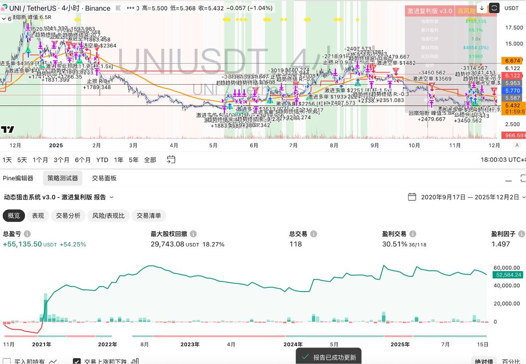Click the red 966.59 volume label
Viewport: 526px width, 364px height.
coord(514,135)
